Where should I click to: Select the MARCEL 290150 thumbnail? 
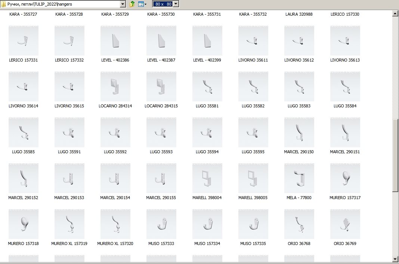pos(299,132)
